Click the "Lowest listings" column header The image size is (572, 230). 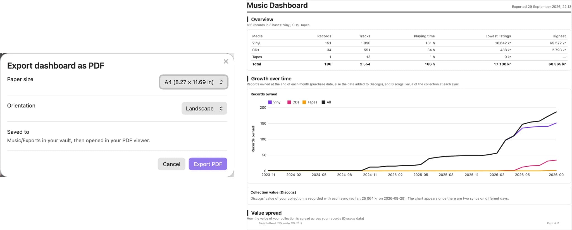[498, 36]
